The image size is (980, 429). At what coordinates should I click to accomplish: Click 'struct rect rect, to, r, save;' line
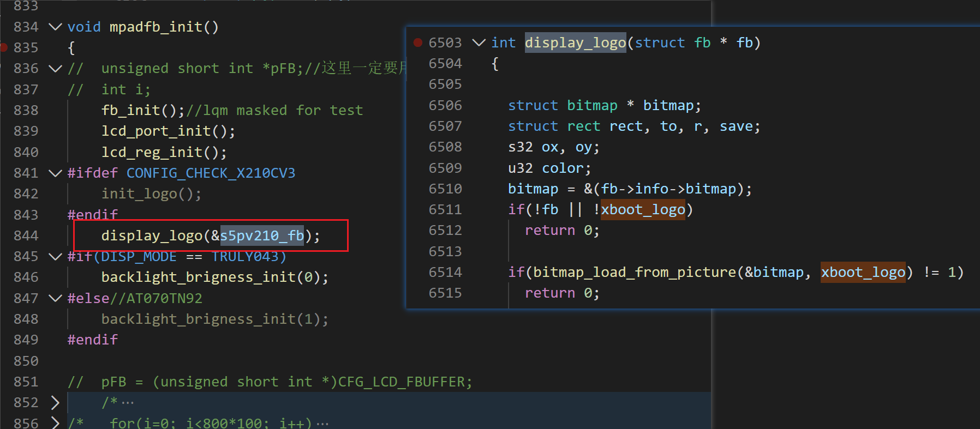pos(634,126)
